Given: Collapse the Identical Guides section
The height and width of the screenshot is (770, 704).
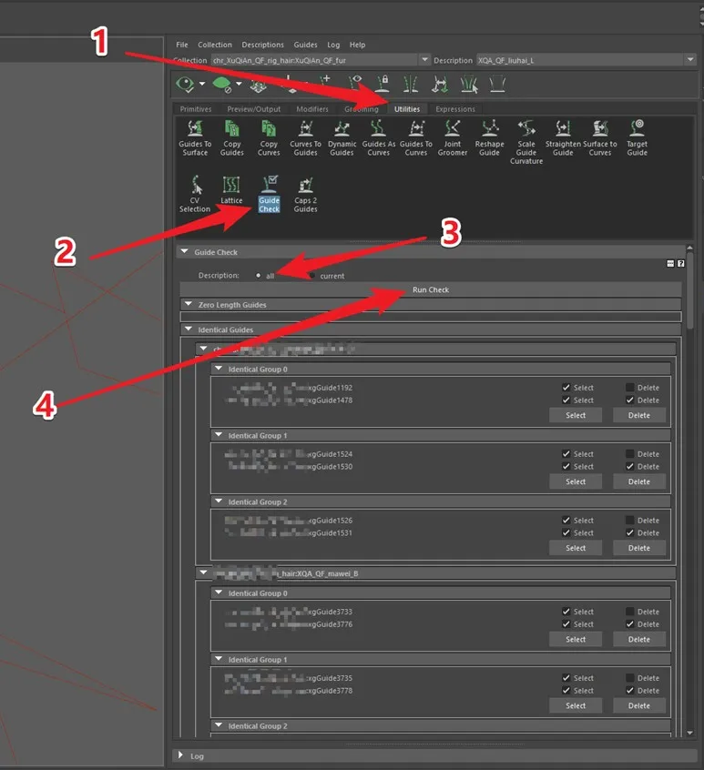Looking at the screenshot, I should point(189,329).
